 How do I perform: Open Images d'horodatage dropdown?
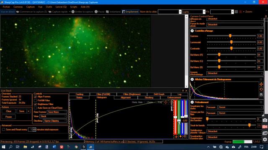click(235, 73)
